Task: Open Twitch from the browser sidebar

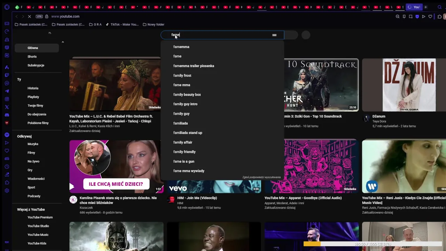Action: coord(7,75)
